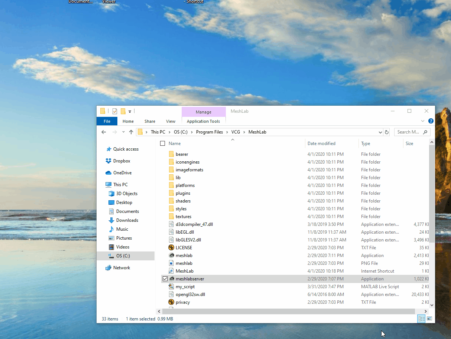The width and height of the screenshot is (451, 339).
Task: Select Network in navigation pane
Action: coord(122,268)
